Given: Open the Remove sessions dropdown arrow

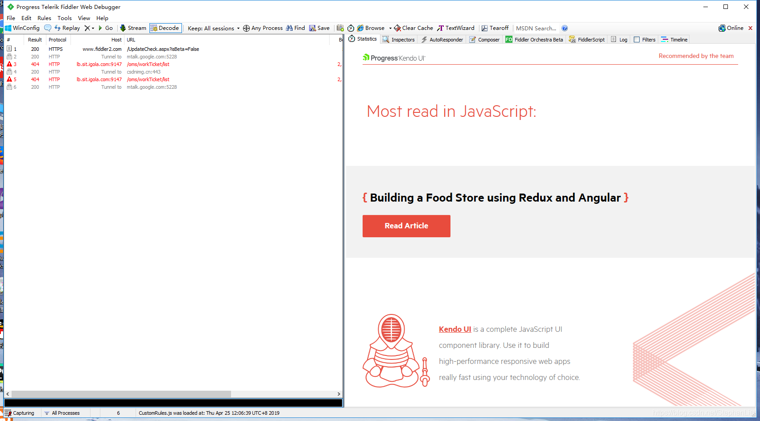Looking at the screenshot, I should click(93, 28).
